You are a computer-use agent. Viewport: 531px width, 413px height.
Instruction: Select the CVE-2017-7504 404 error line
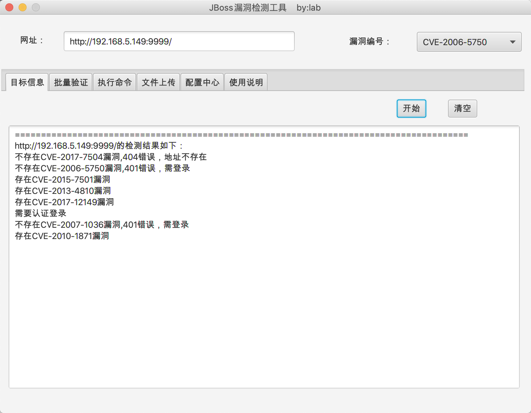pos(111,157)
